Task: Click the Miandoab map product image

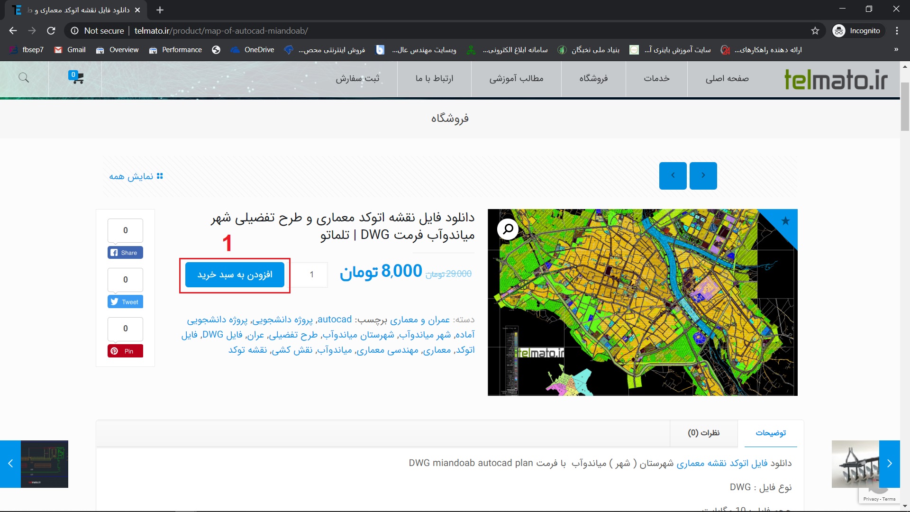Action: 642,302
